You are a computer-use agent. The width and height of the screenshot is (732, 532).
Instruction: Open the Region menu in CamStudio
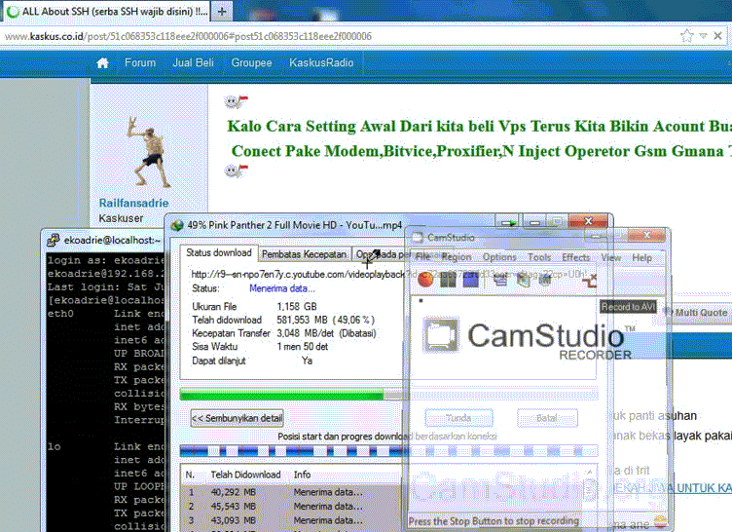(x=457, y=256)
